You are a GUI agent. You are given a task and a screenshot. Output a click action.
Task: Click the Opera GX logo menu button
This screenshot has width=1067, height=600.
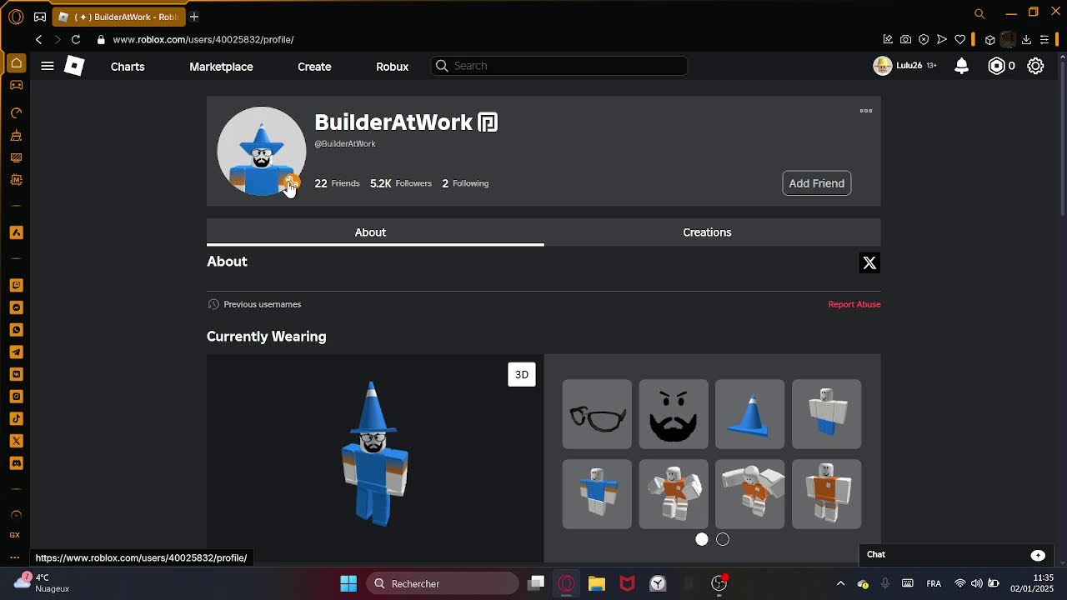(16, 17)
